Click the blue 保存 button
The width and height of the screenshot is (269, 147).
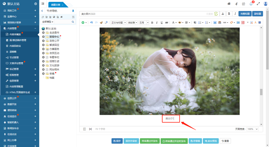click(117, 141)
